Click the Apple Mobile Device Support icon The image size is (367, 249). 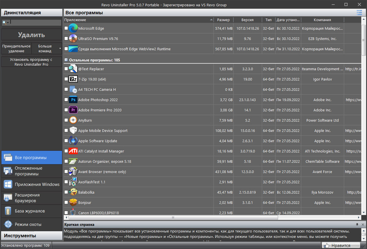click(x=73, y=130)
